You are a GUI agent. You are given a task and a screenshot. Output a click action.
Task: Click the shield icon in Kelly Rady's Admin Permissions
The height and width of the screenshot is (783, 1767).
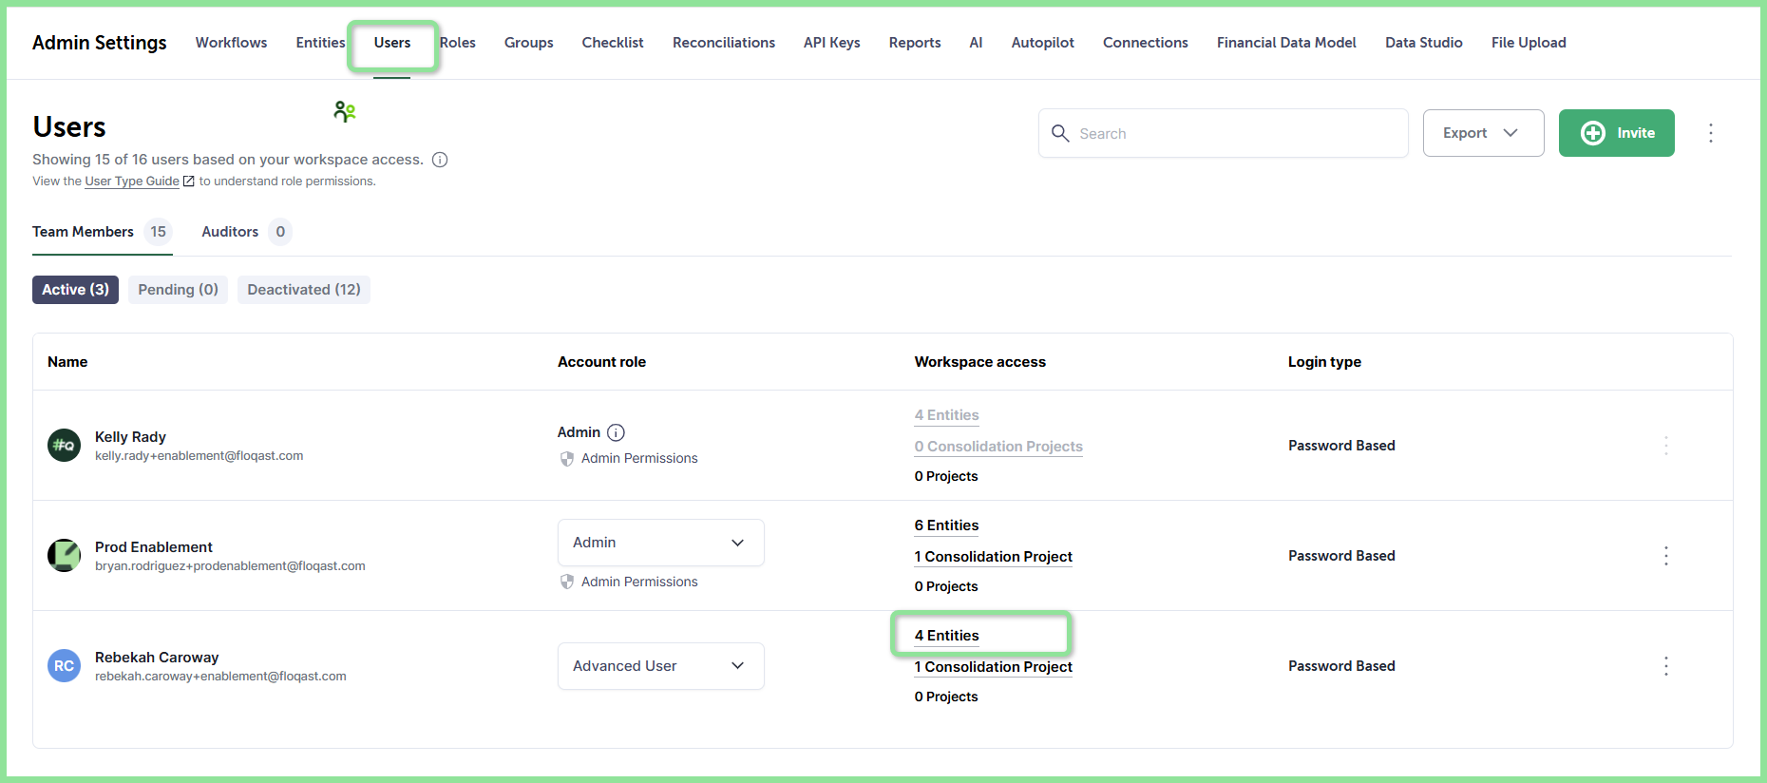pyautogui.click(x=567, y=459)
